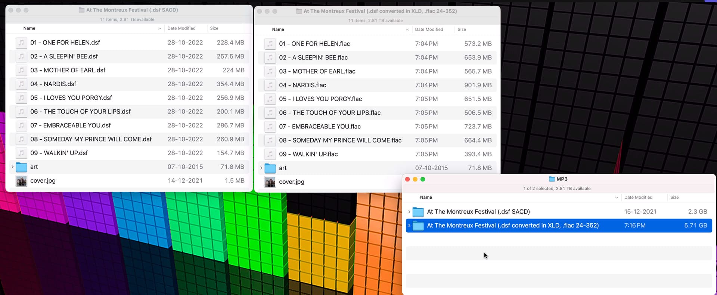This screenshot has width=717, height=295.
Task: Click the cover.jpg thumbnail in the flac window
Action: [270, 182]
